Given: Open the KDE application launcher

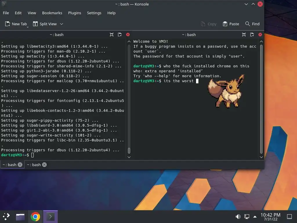Looking at the screenshot, I should (6, 216).
